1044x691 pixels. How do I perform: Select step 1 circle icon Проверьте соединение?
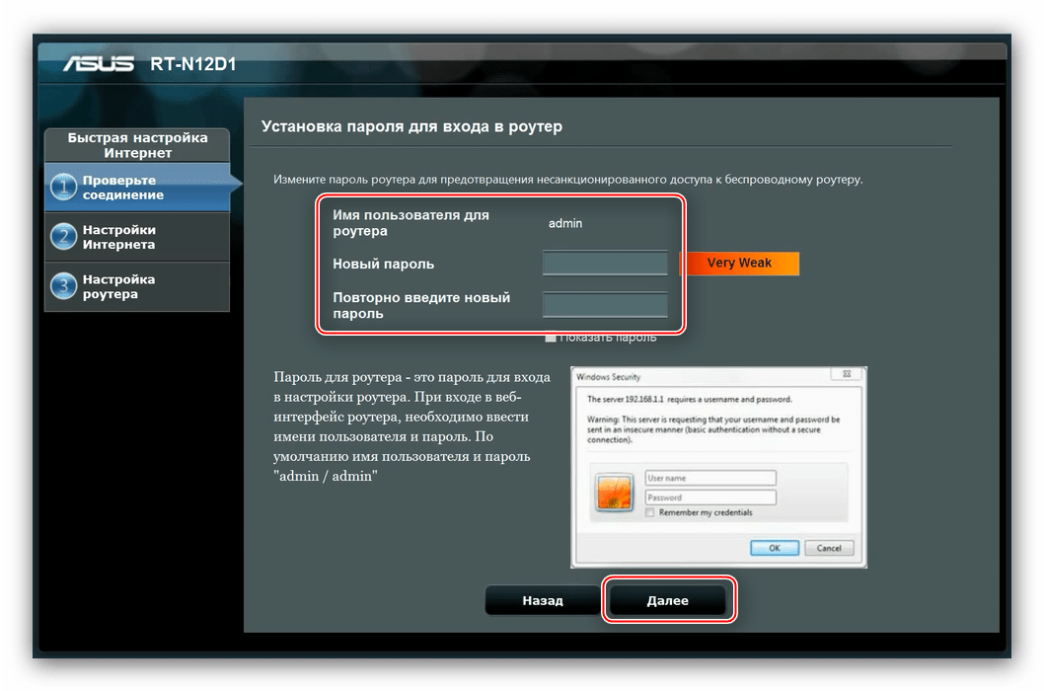coord(64,188)
